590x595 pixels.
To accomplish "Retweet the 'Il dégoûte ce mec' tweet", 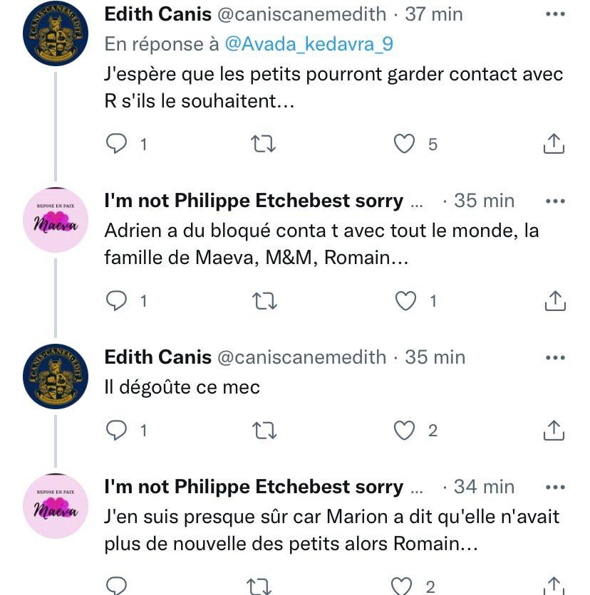I will tap(264, 431).
